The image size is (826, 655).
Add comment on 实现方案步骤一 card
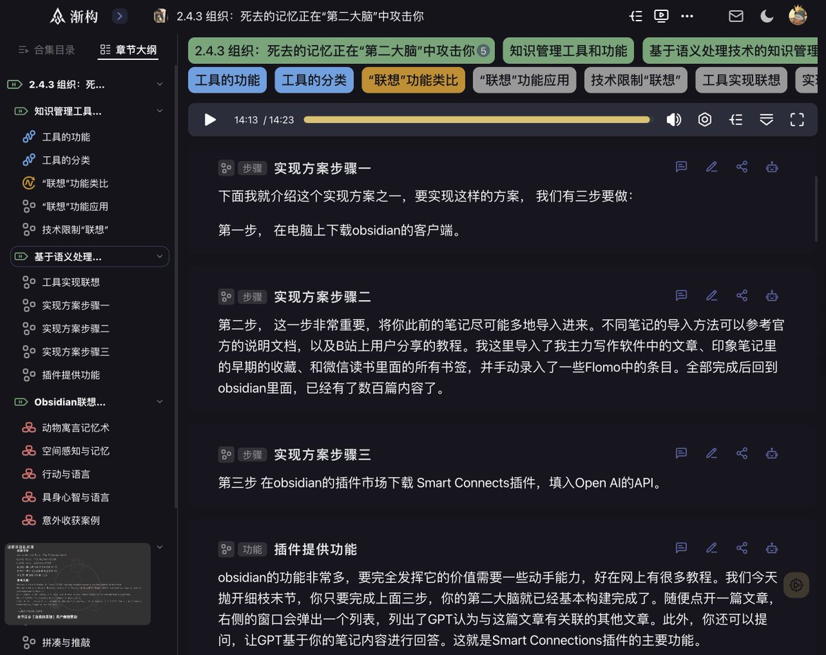681,167
